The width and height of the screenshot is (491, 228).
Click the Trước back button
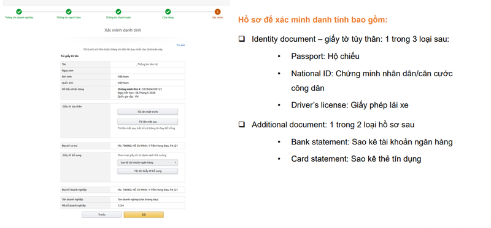coord(101,214)
